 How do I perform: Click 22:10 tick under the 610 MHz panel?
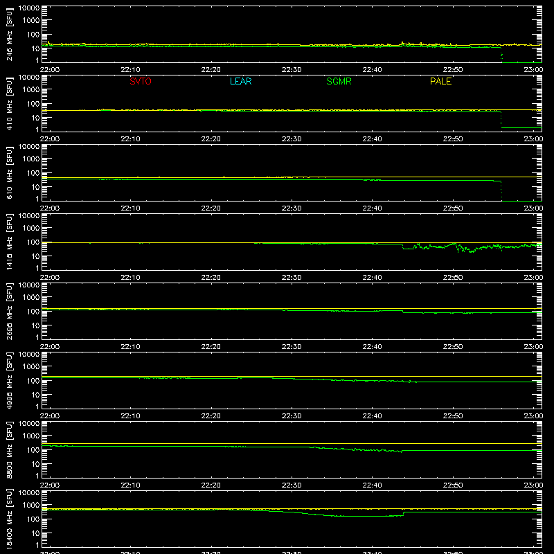pyautogui.click(x=130, y=208)
